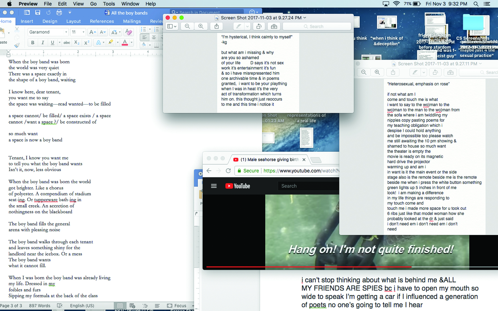Open the Change Case Aa dropdown
The width and height of the screenshot is (498, 311).
click(x=116, y=32)
